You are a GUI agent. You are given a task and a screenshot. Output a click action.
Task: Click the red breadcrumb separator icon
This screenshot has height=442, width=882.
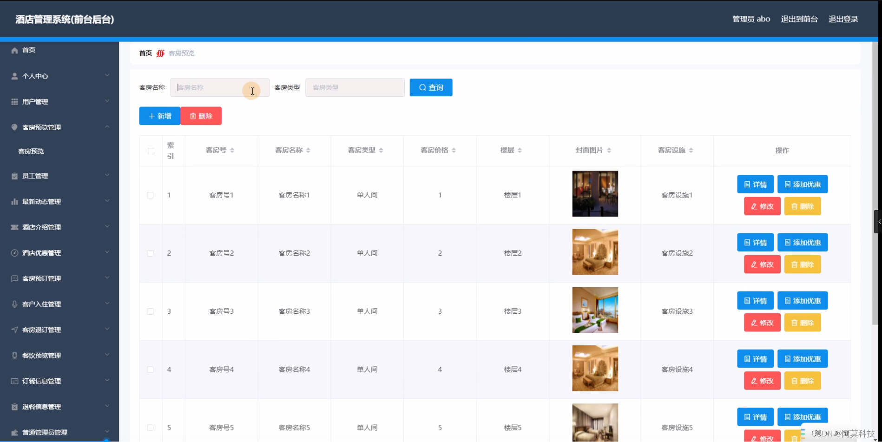[160, 53]
